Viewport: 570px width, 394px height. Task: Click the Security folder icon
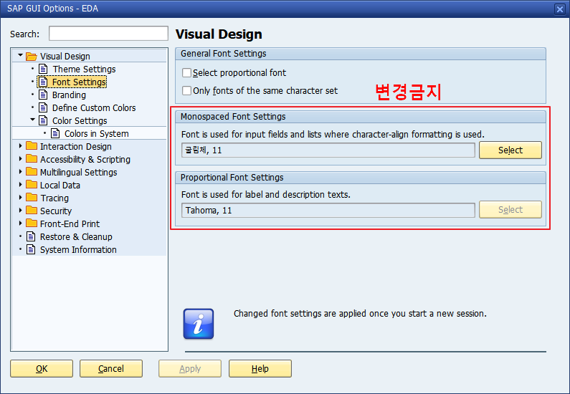(x=32, y=211)
